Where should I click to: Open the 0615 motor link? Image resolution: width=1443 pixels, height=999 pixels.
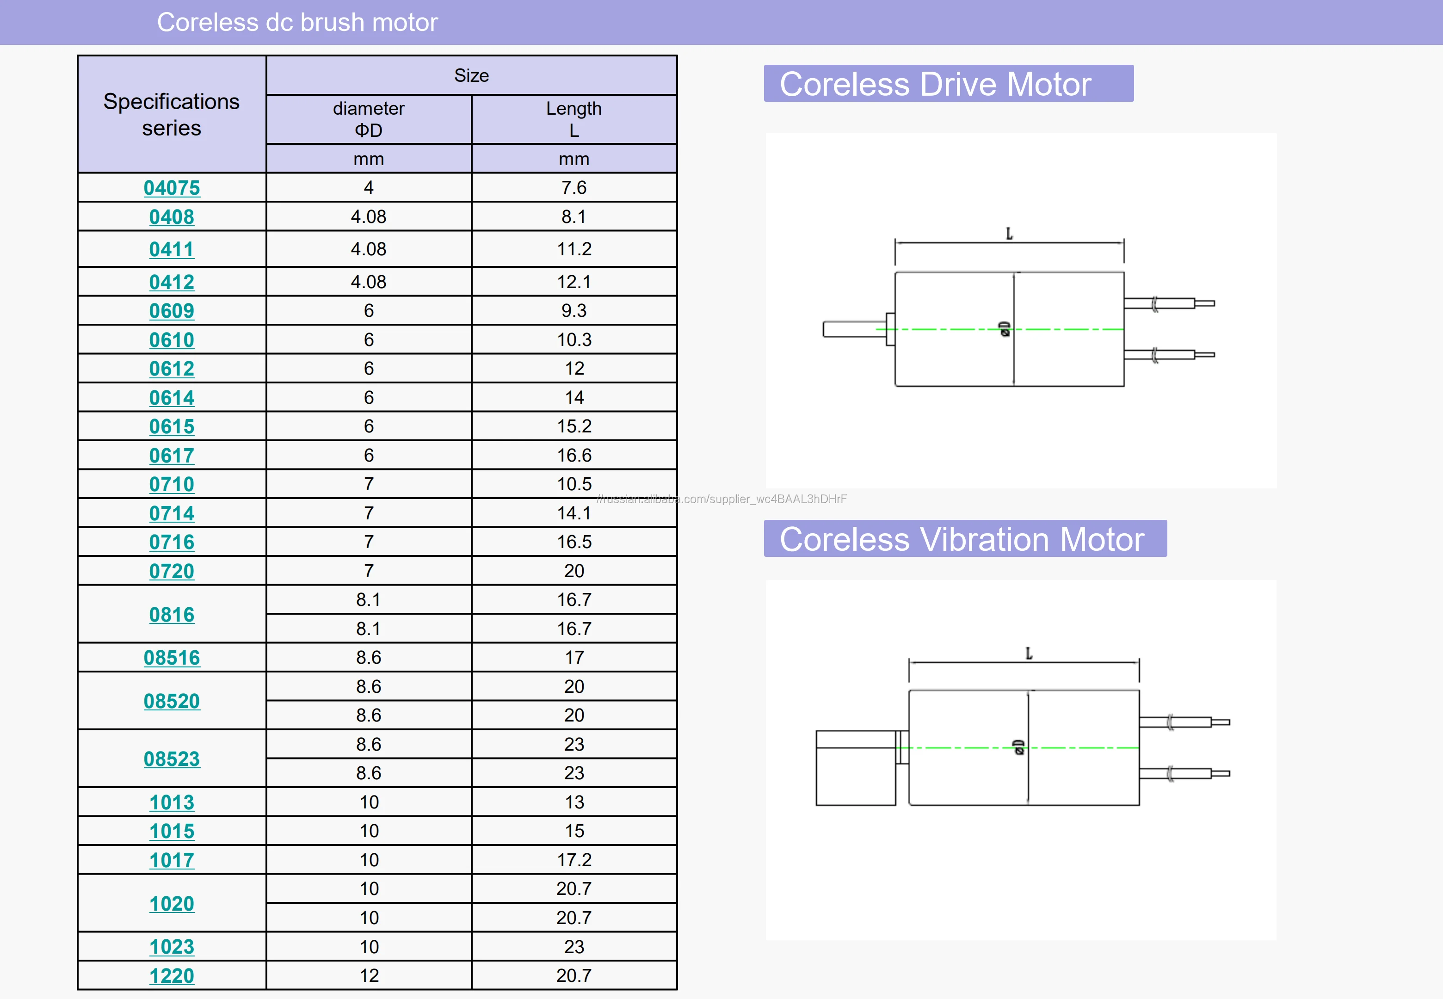172,426
